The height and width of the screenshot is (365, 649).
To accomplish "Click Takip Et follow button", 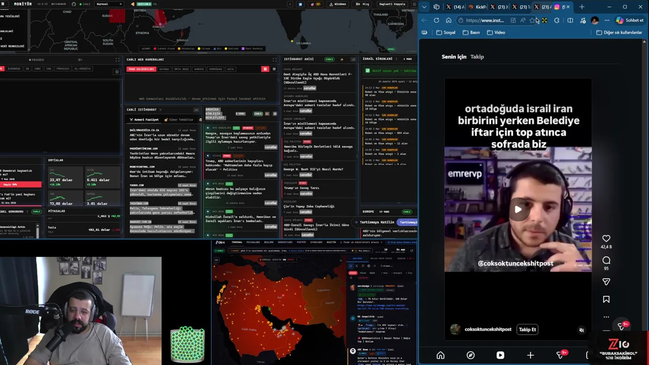I will click(527, 330).
